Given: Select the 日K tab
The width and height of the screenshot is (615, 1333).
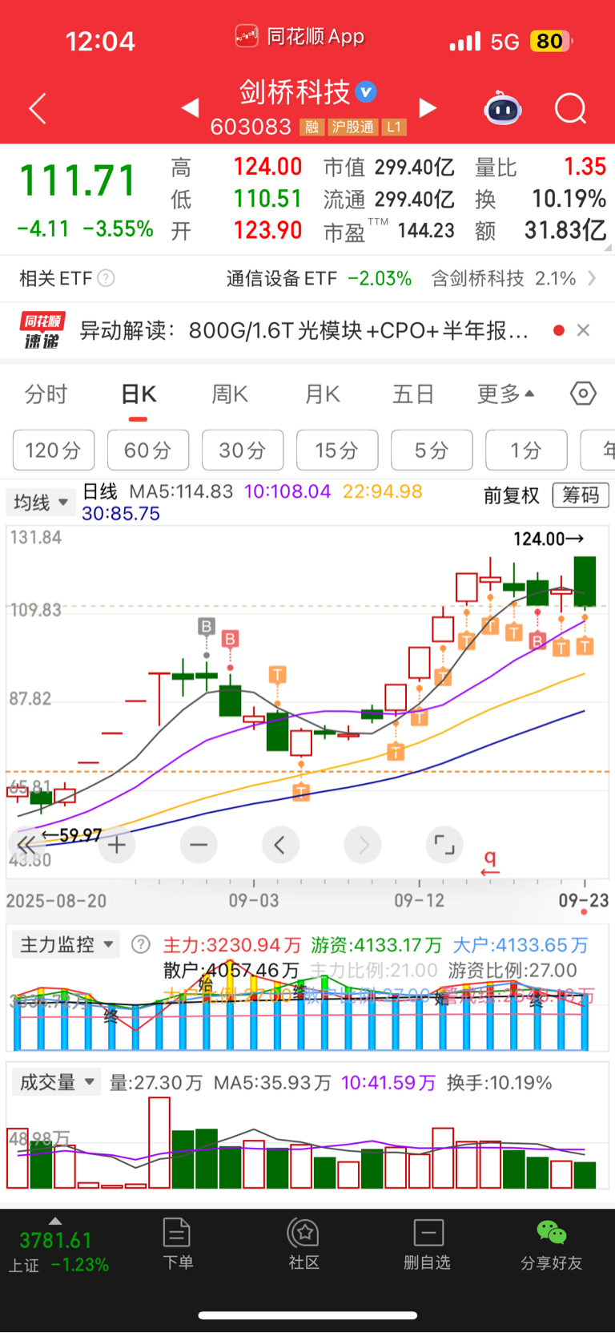Looking at the screenshot, I should [139, 394].
